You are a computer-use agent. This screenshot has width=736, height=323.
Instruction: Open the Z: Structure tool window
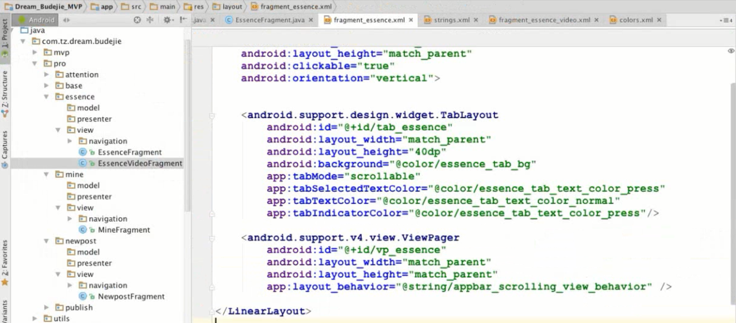(x=5, y=94)
